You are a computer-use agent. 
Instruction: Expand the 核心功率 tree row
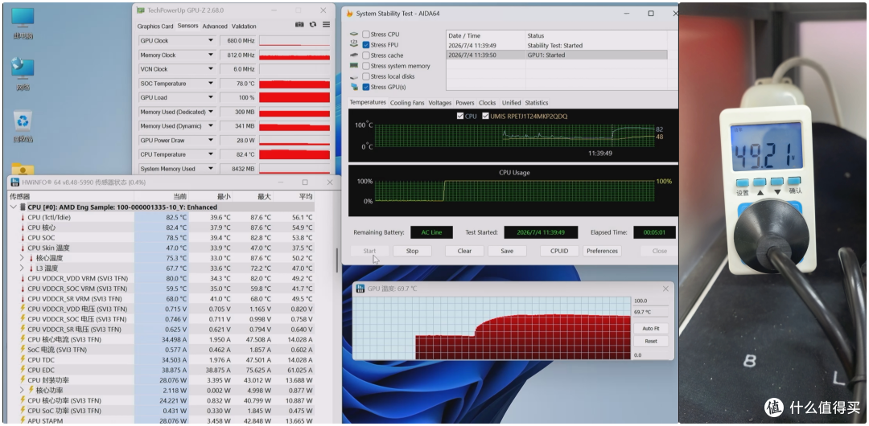click(23, 390)
